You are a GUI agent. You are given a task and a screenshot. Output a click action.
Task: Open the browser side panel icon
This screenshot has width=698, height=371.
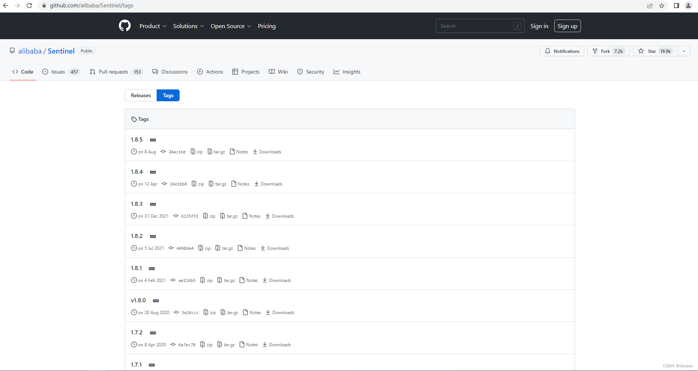coord(676,6)
